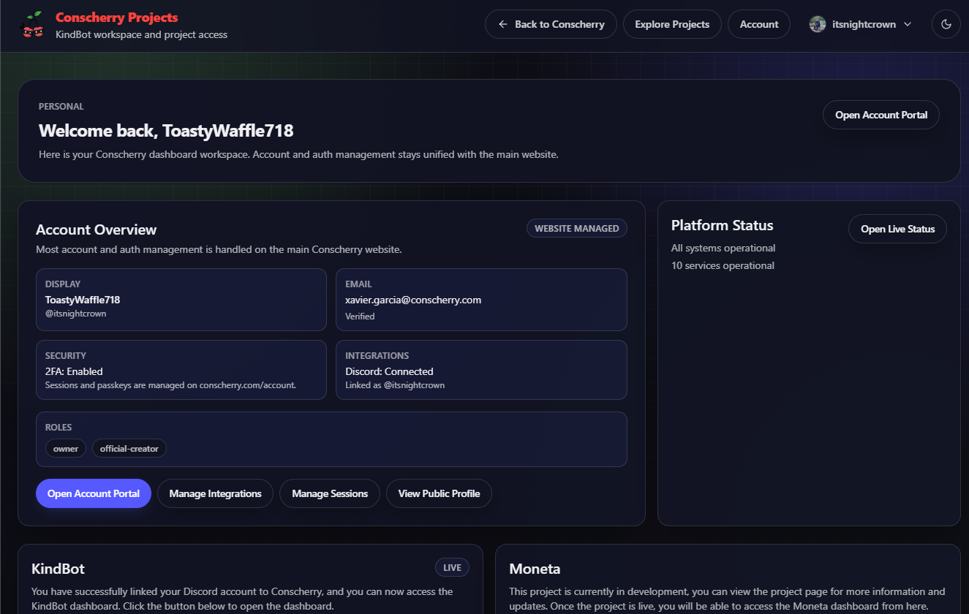Click 'KindBot workspace and project access' subtitle

click(141, 34)
